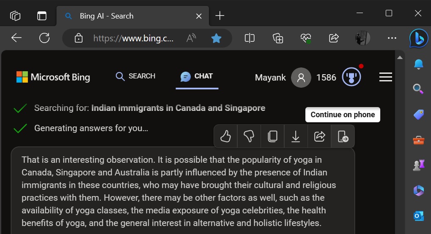Dislike the response with thumbs down

[x=249, y=136]
